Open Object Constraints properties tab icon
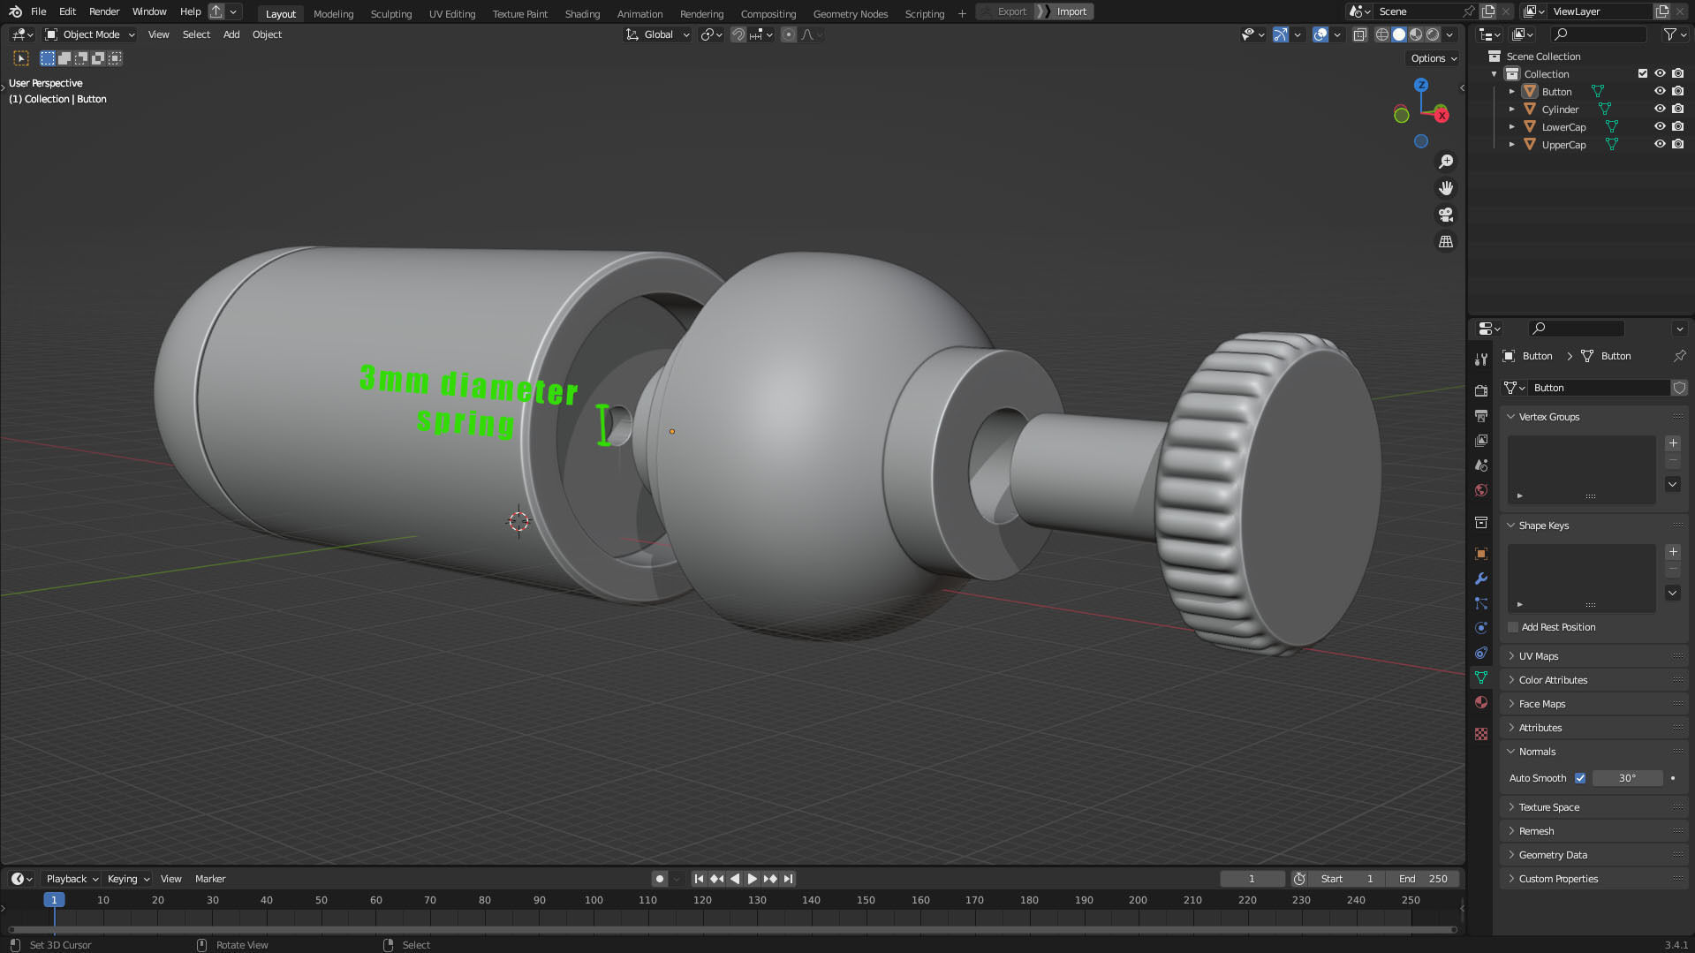 [1481, 653]
